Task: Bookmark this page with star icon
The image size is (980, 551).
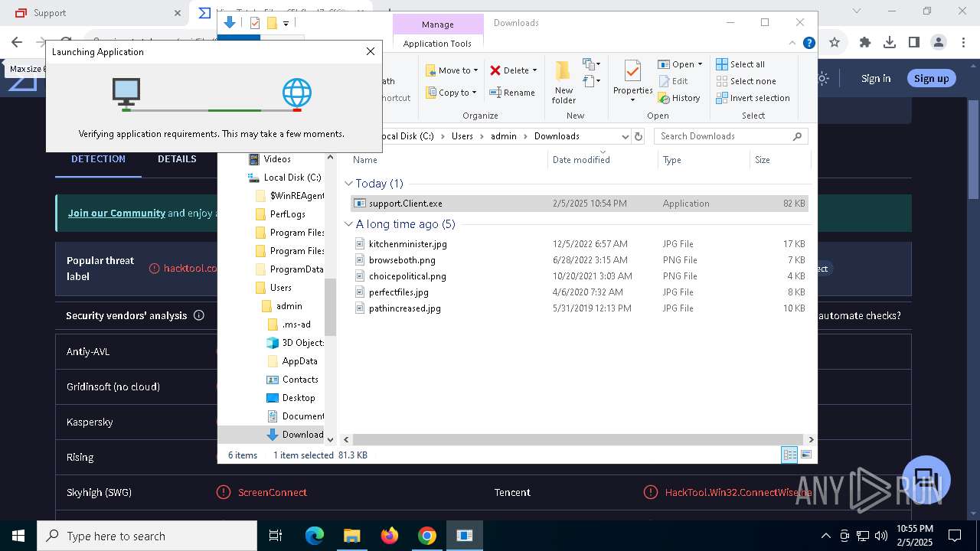Action: (x=835, y=43)
